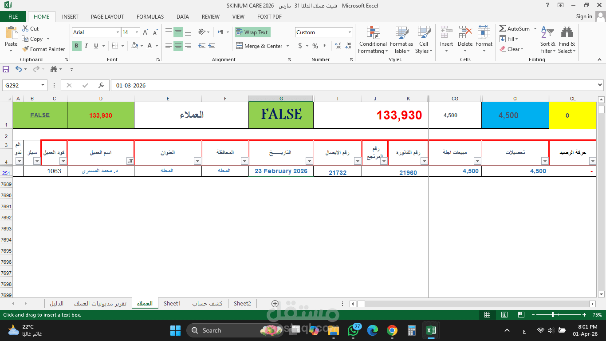Image resolution: width=606 pixels, height=341 pixels.
Task: Toggle center horizontal alignment
Action: (x=178, y=46)
